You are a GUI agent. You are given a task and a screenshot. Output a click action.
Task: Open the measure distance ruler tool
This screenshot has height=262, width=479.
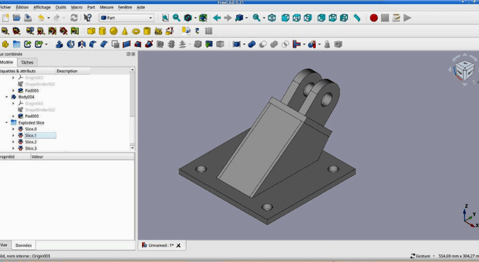click(357, 18)
